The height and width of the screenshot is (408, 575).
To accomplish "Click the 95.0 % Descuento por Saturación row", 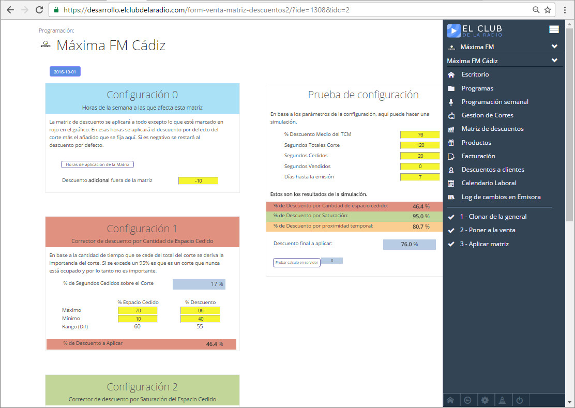I will click(354, 216).
